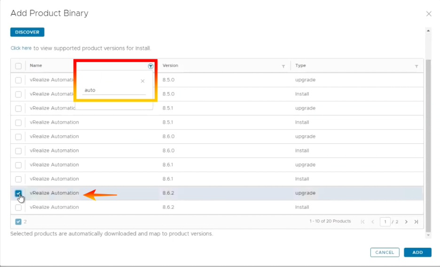Click the 'Install' type cell for 8.5.1

tap(302, 122)
